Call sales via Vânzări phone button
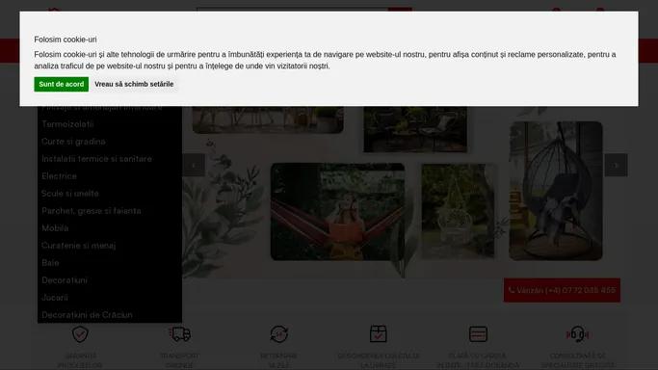The image size is (658, 370). [562, 290]
